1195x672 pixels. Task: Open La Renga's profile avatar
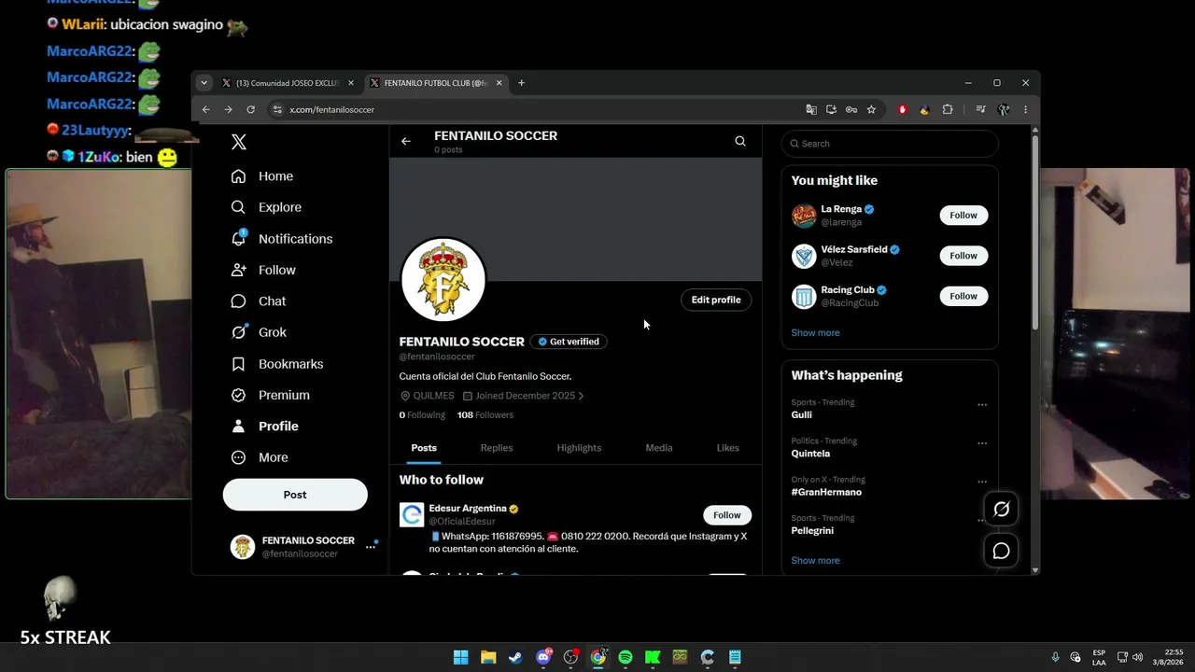804,216
